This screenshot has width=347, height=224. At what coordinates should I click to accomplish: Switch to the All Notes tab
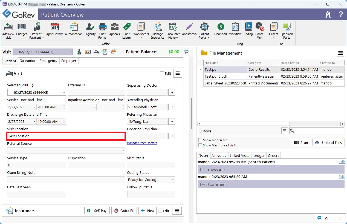point(219,155)
